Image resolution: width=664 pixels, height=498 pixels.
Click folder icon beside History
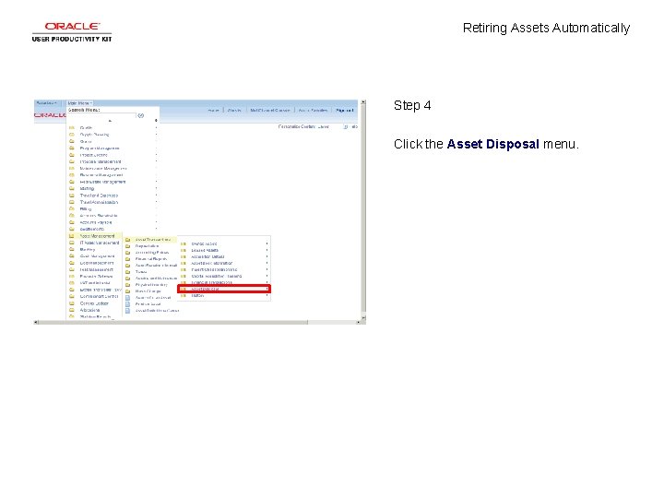coord(184,296)
